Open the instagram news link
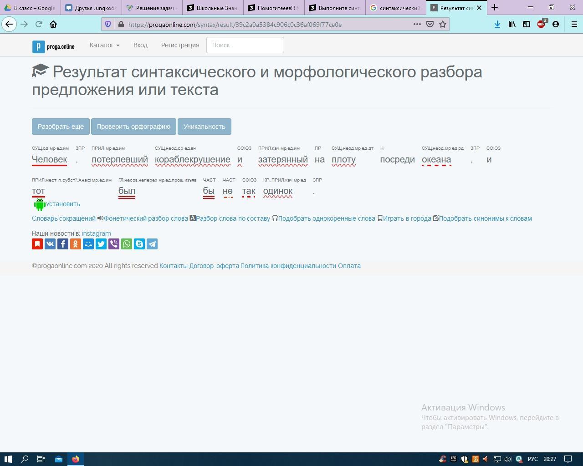The image size is (583, 466). coord(96,233)
